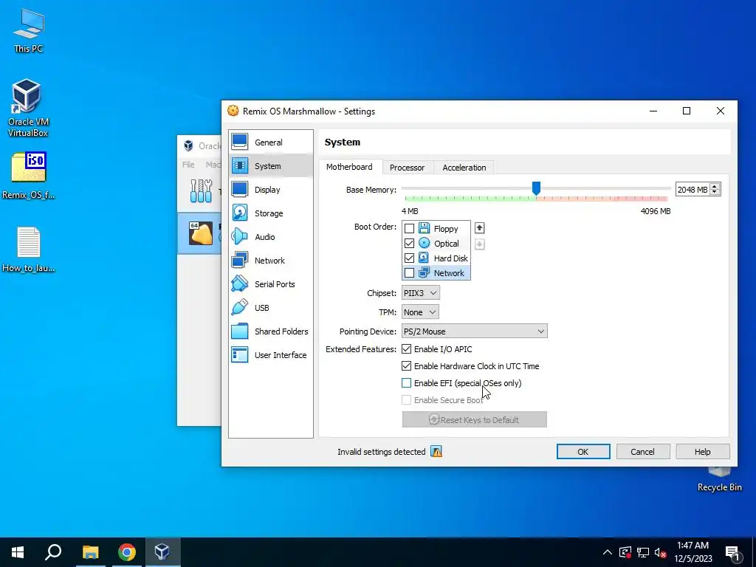Launch Google Chrome from taskbar
This screenshot has width=756, height=567.
[127, 552]
